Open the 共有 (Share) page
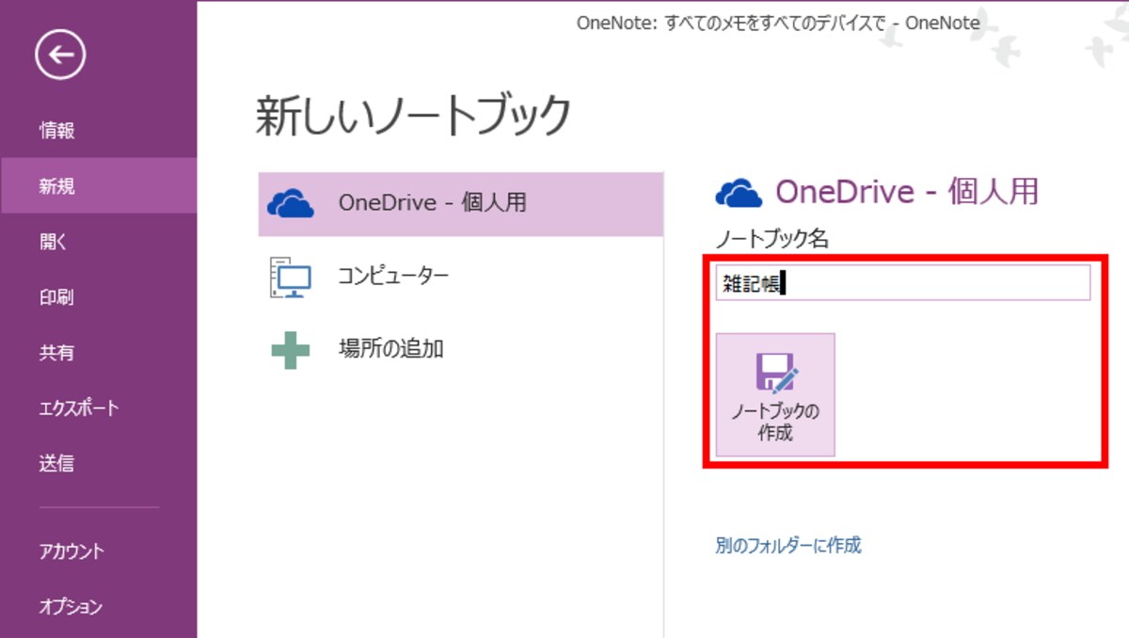The width and height of the screenshot is (1129, 638). point(57,353)
